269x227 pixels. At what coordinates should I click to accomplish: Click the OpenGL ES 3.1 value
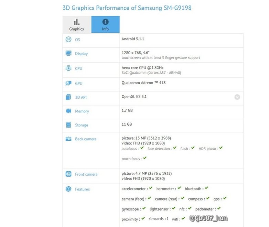tap(134, 97)
